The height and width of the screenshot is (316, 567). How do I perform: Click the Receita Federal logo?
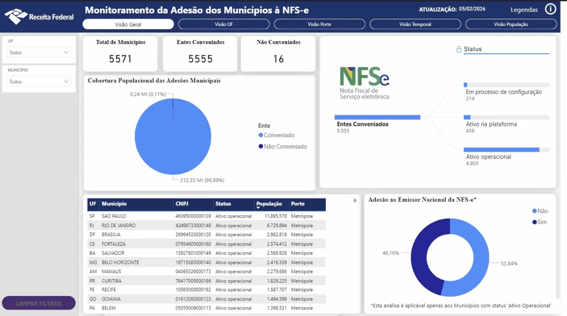[39, 17]
